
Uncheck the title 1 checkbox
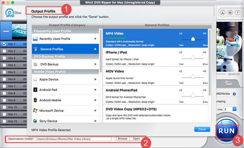[x=5, y=44]
